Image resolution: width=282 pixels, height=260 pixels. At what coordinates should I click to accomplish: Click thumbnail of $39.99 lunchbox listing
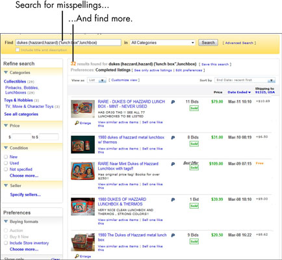pos(83,207)
